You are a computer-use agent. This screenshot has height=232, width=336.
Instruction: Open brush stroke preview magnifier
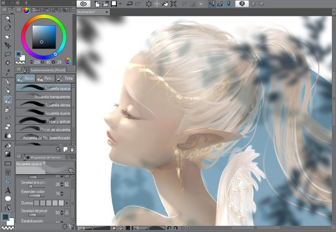point(71,171)
